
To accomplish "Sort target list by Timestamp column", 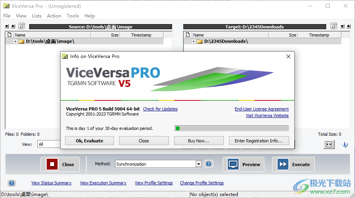I will click(319, 35).
